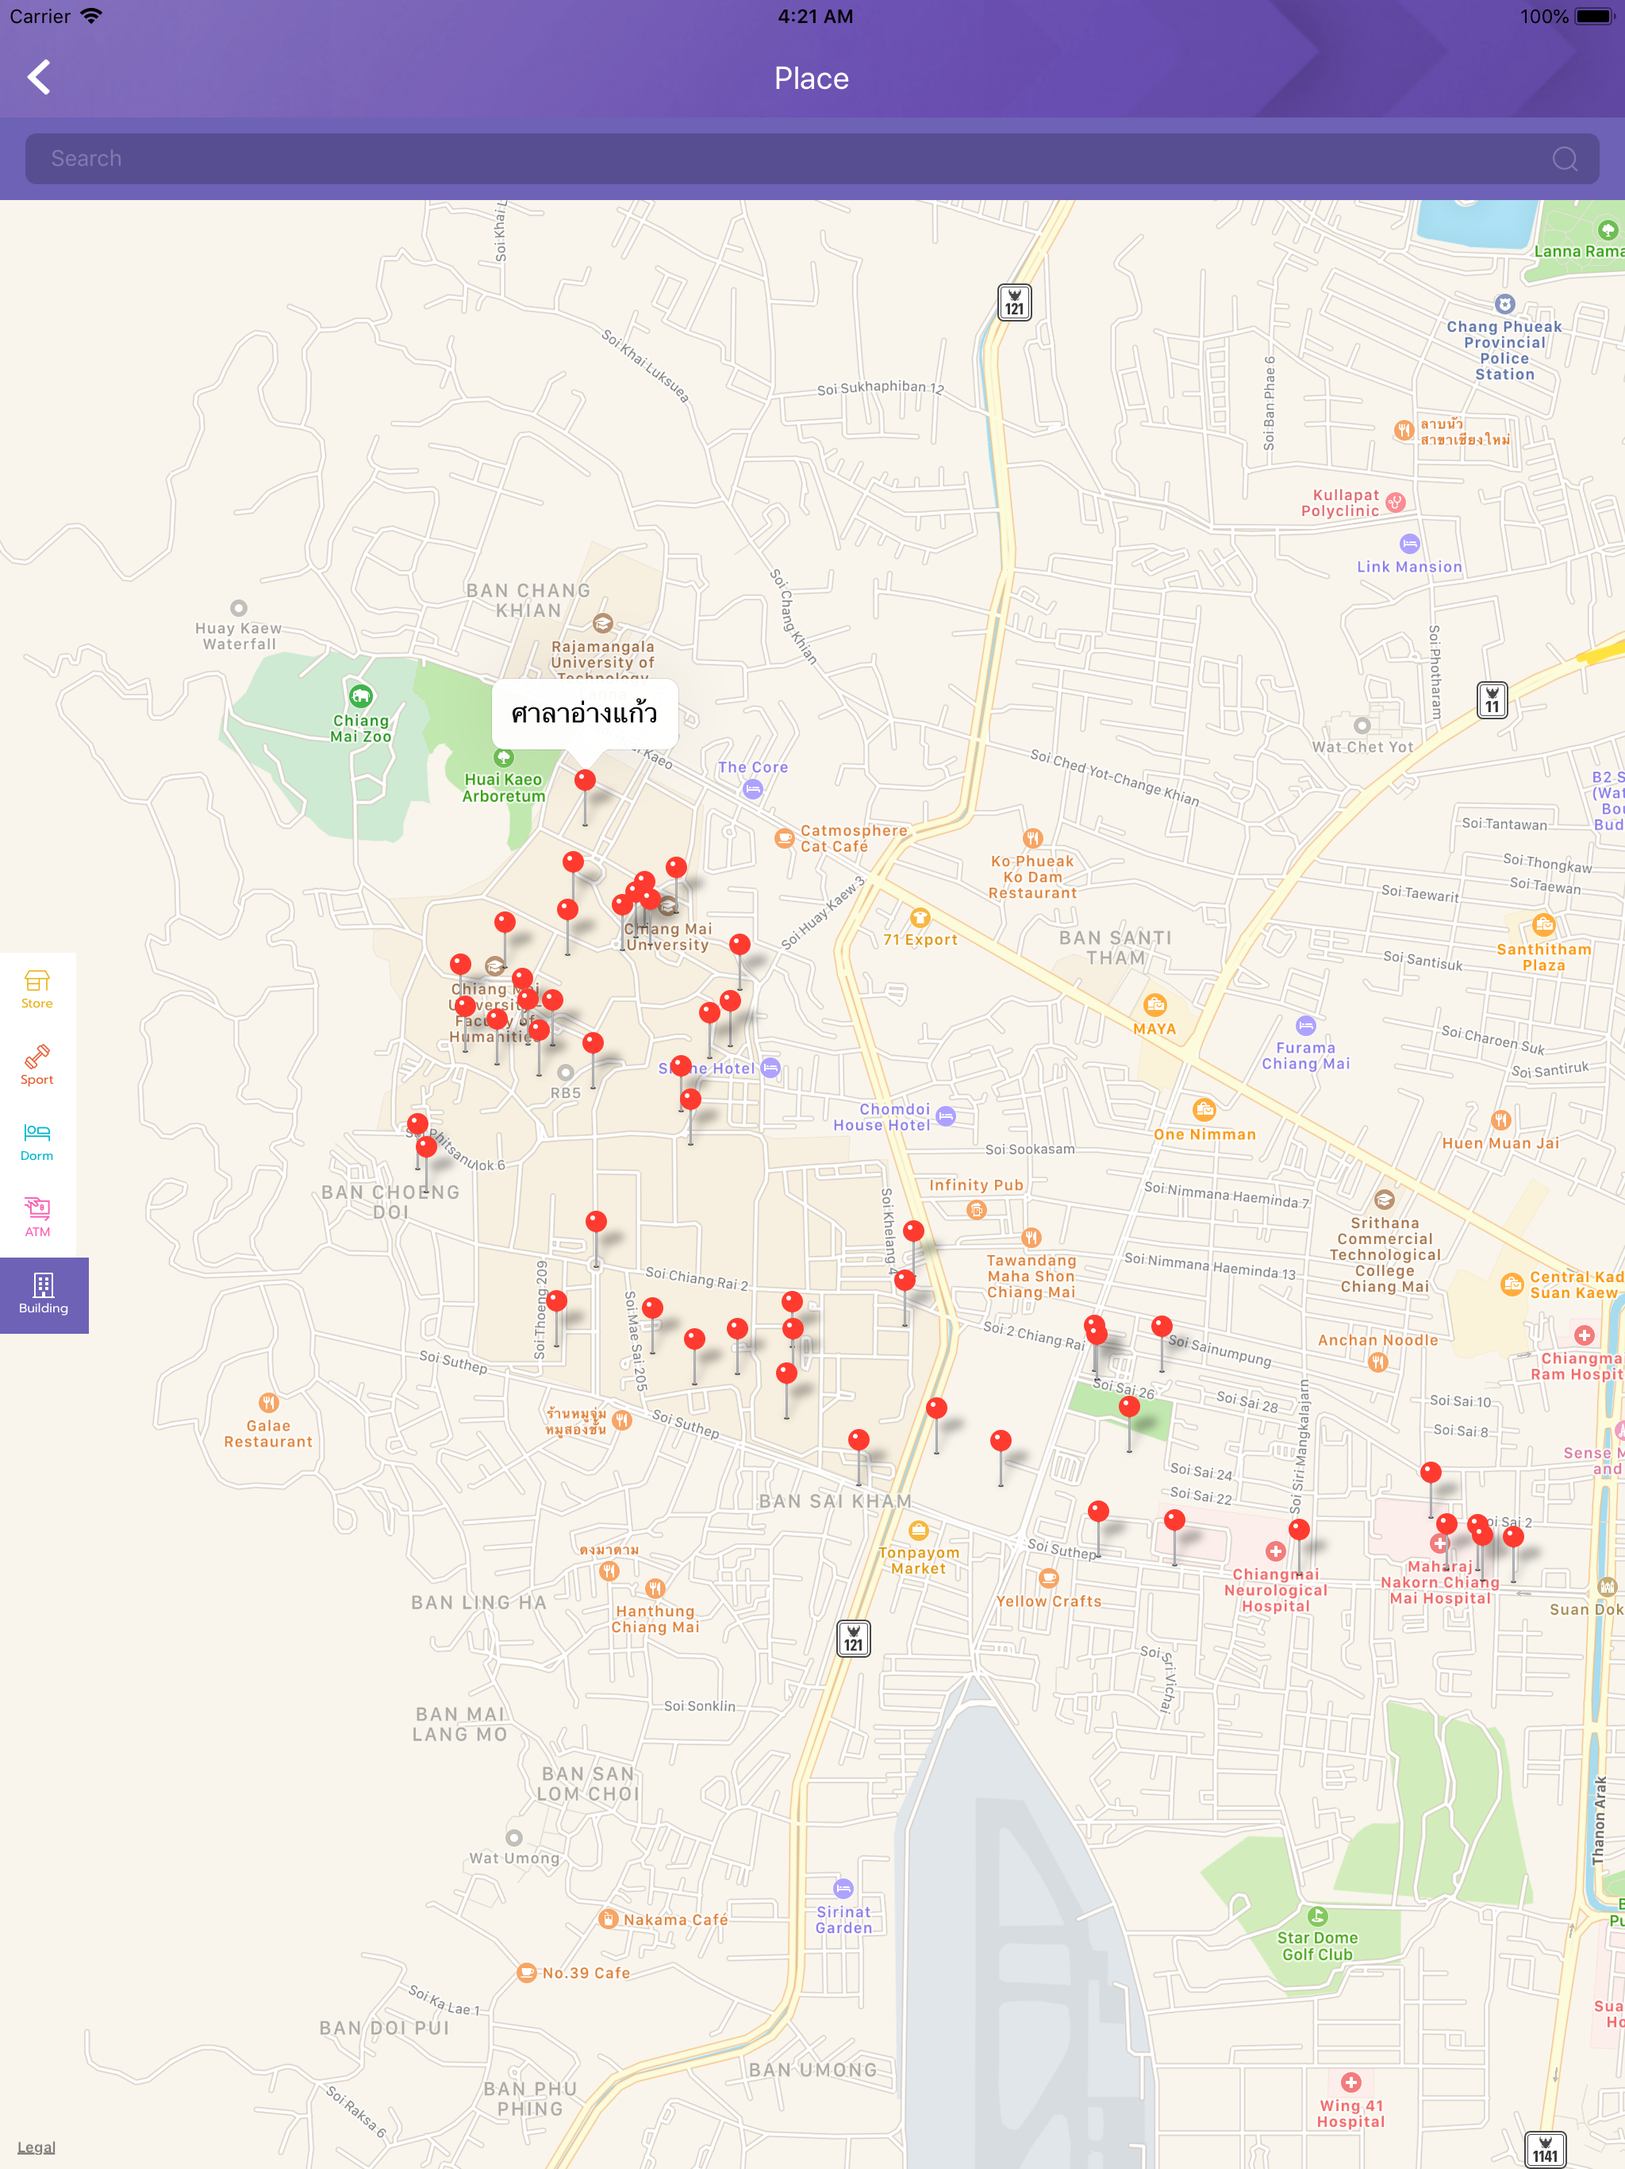Tap the Central Kad Suan Kaew icon

click(1512, 1284)
